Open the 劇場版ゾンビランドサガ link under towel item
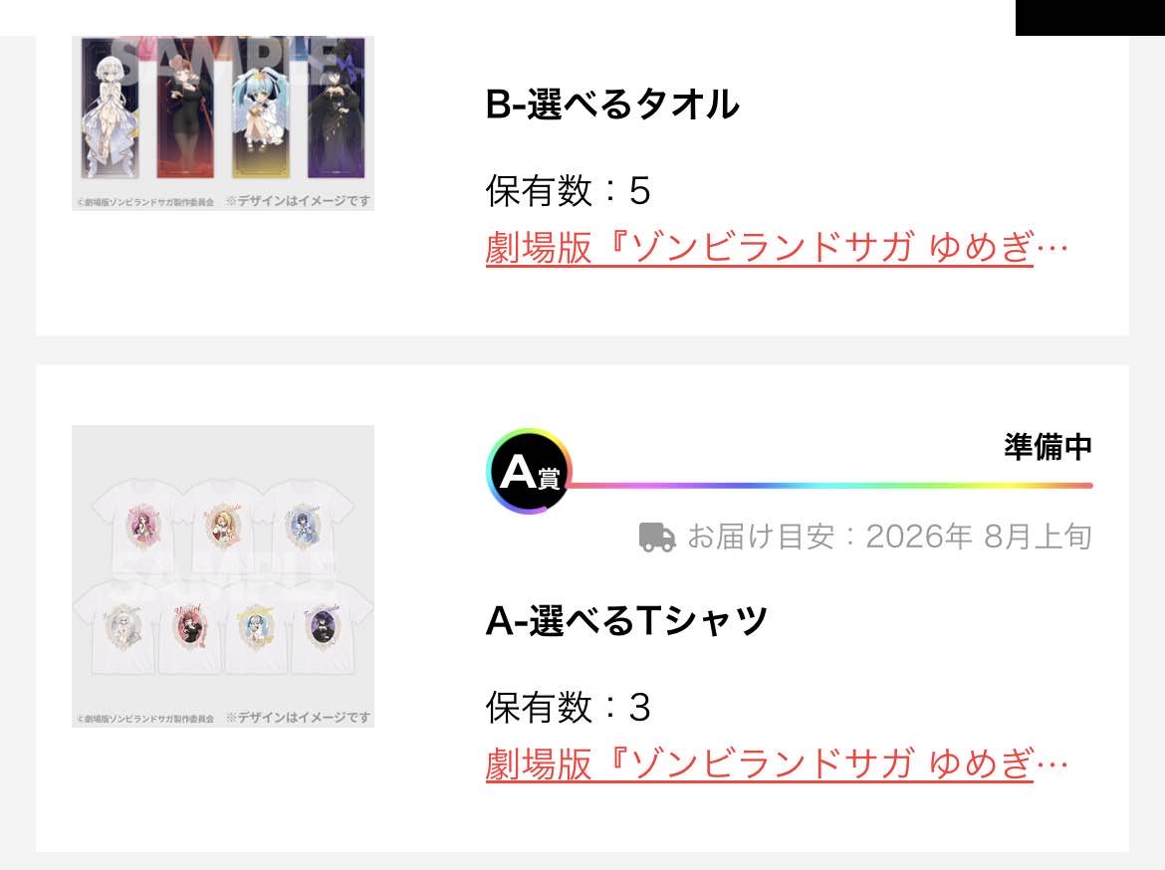1165x870 pixels. click(777, 248)
